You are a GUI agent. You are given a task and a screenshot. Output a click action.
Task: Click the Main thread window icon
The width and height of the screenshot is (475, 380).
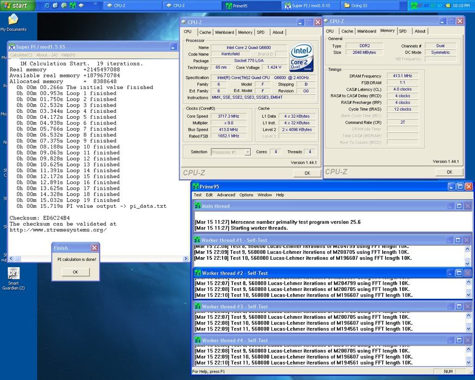pyautogui.click(x=198, y=206)
